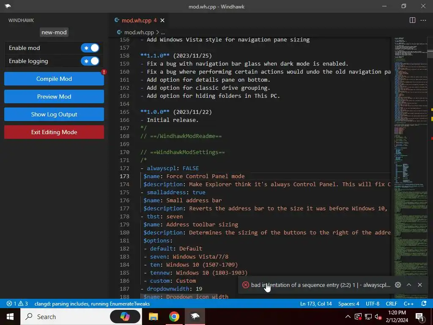Open Show Log Output
This screenshot has height=325, width=433.
tap(54, 114)
